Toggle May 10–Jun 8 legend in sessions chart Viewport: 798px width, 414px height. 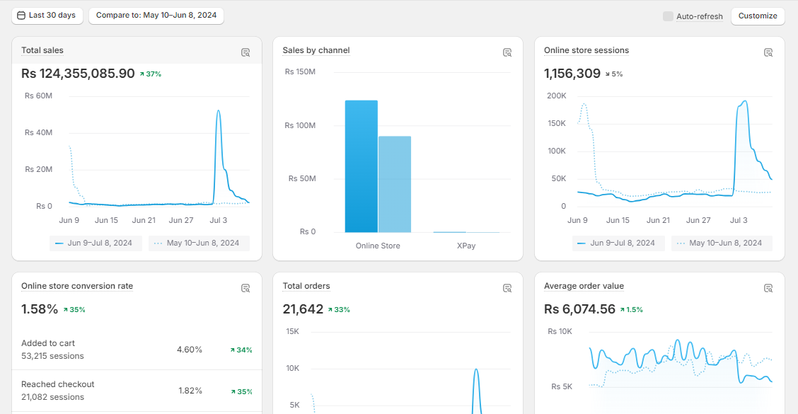[721, 243]
